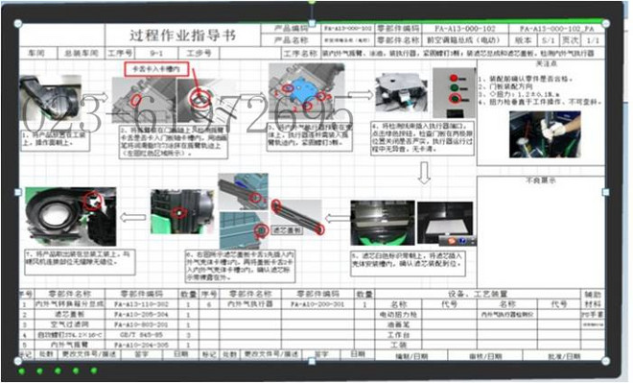Click the blue round icon in floating toolbar
Image resolution: width=633 pixels, height=383 pixels.
click(x=462, y=241)
